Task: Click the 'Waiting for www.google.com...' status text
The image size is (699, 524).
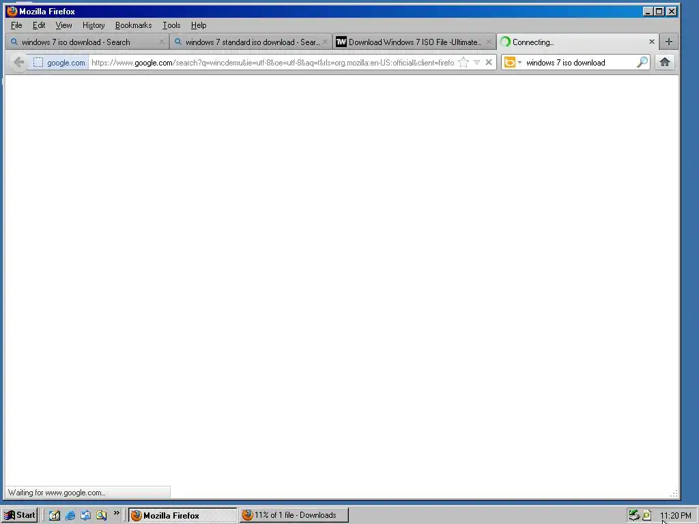Action: (x=57, y=493)
